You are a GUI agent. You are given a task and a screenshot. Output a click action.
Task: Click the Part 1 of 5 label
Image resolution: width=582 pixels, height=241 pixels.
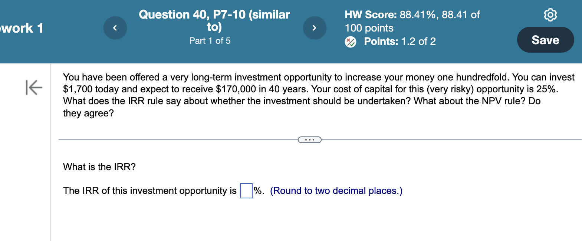click(x=210, y=41)
